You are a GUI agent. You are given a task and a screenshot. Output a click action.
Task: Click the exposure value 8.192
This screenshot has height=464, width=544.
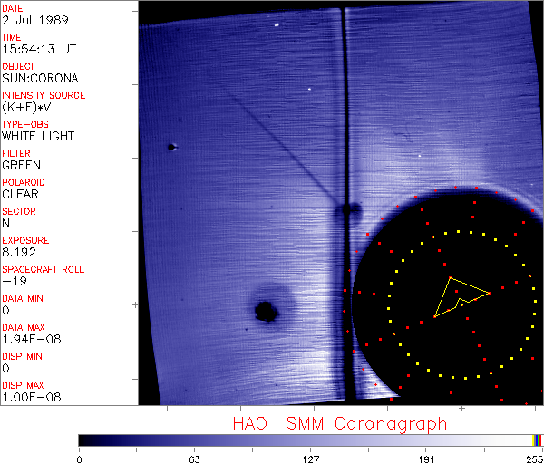(x=19, y=252)
